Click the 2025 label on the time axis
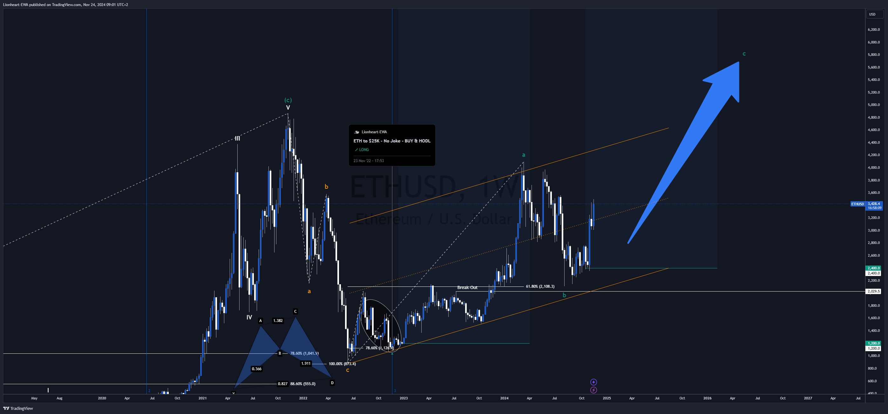Screen dimensions: 888x414 click(607, 398)
